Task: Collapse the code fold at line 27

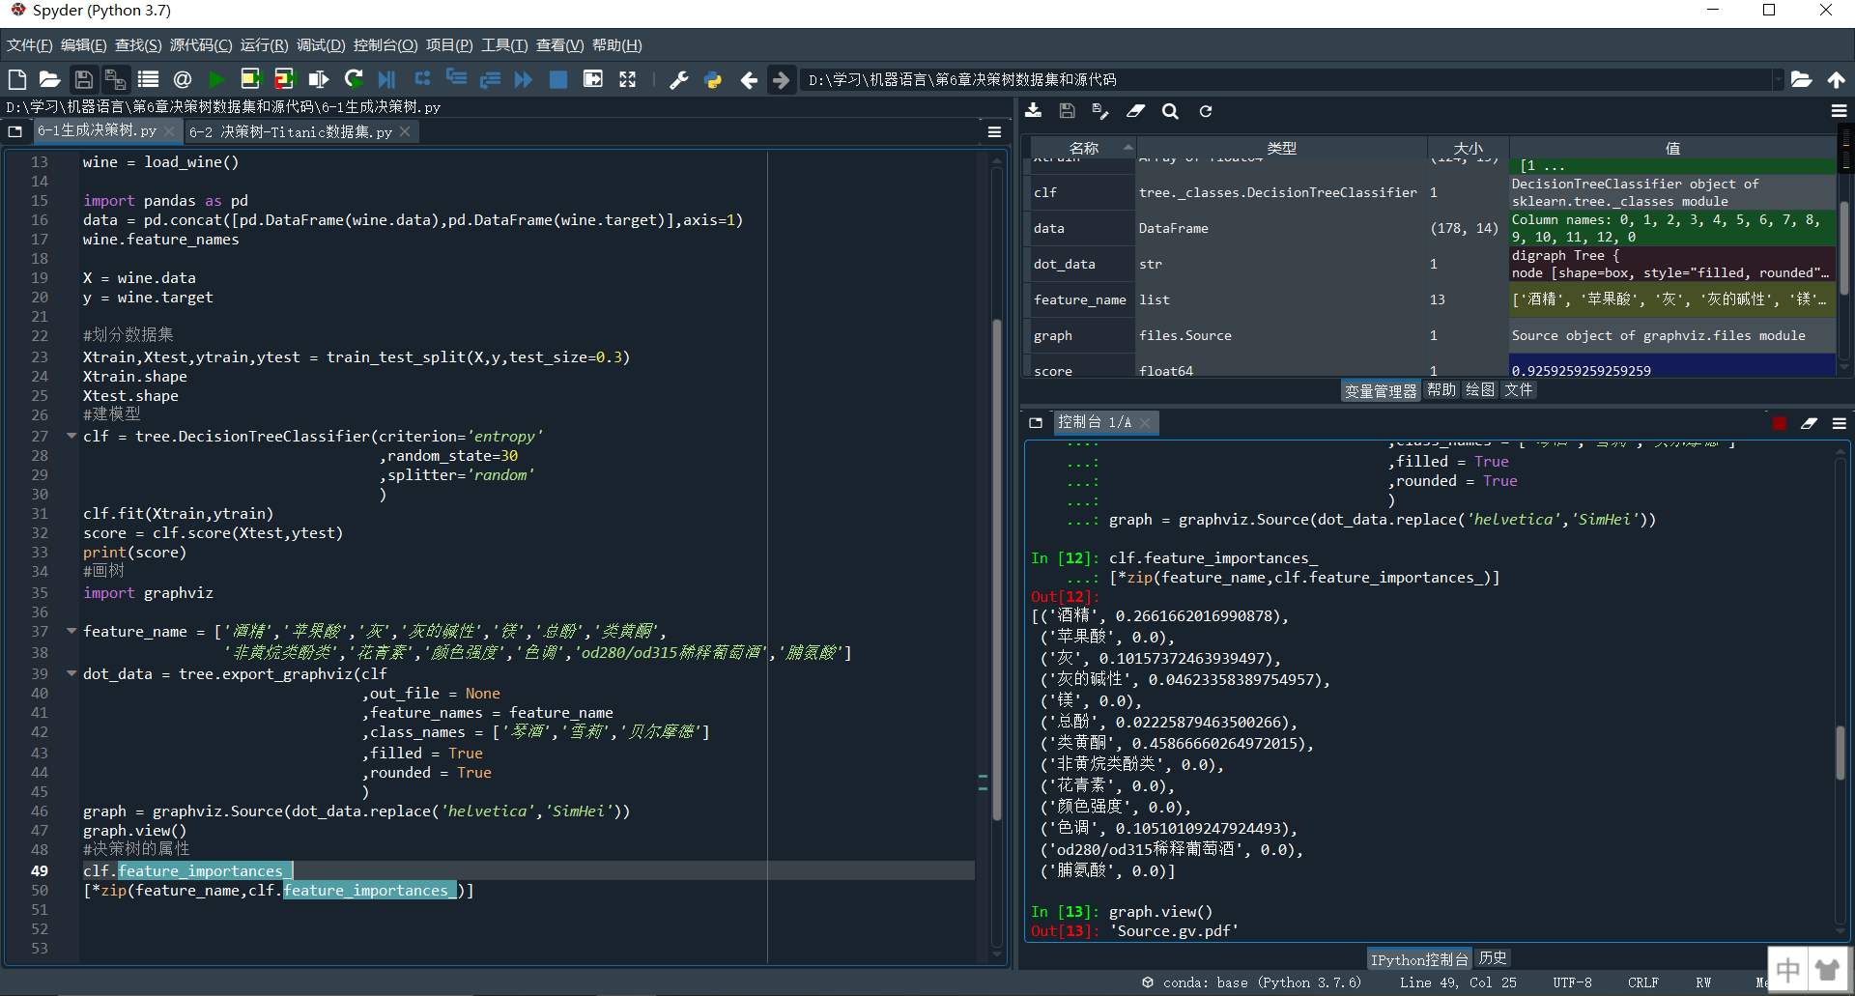Action: [x=71, y=436]
